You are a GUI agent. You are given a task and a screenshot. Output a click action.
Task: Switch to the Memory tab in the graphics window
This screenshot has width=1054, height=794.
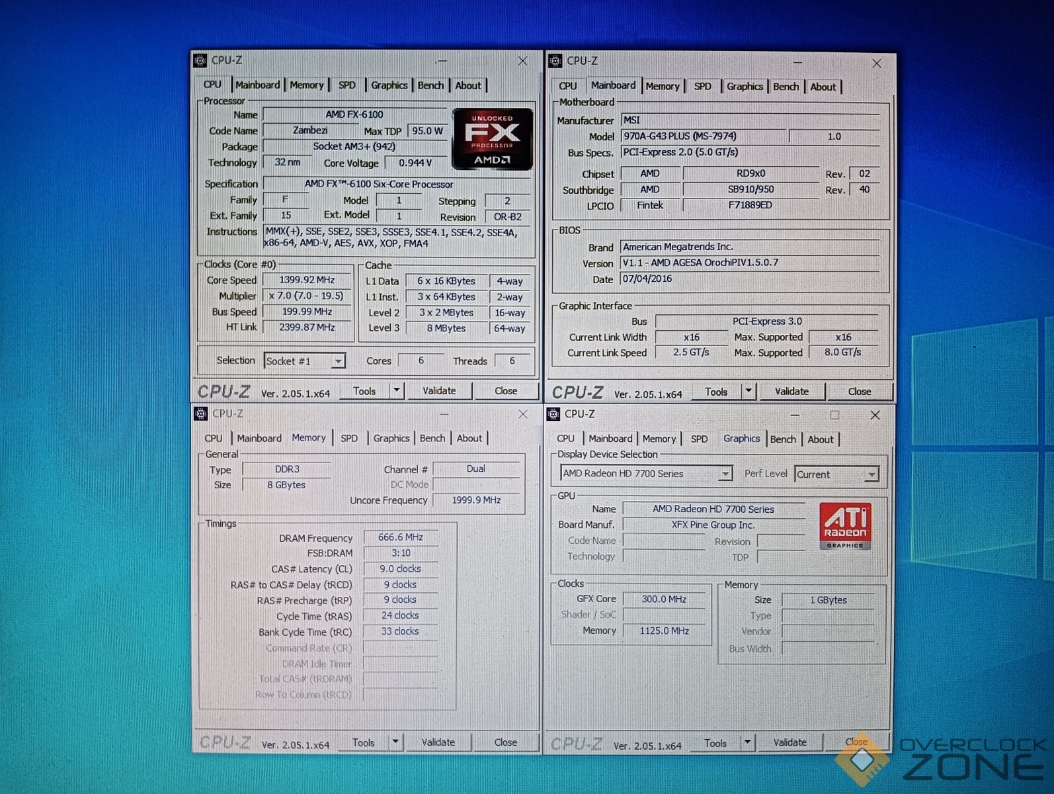[x=659, y=439]
